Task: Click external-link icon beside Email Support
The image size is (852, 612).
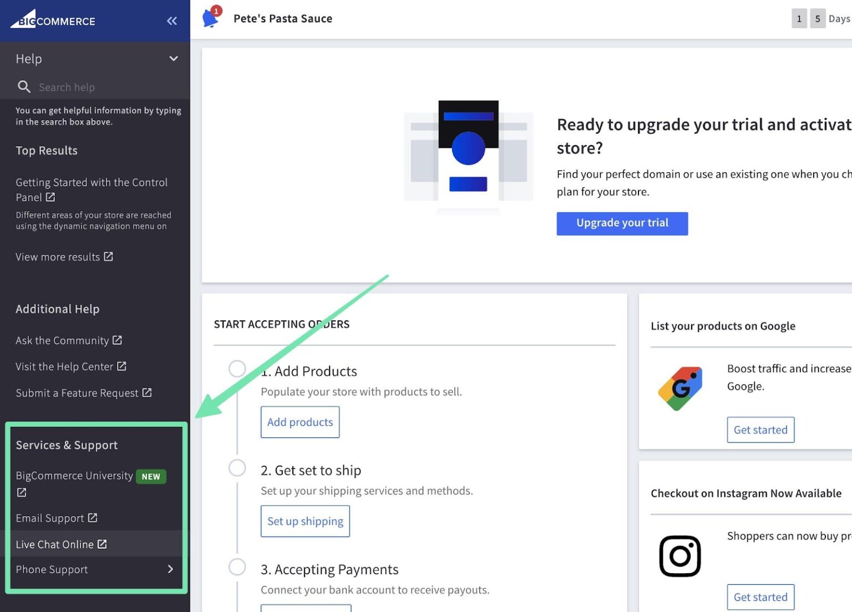Action: pyautogui.click(x=93, y=518)
